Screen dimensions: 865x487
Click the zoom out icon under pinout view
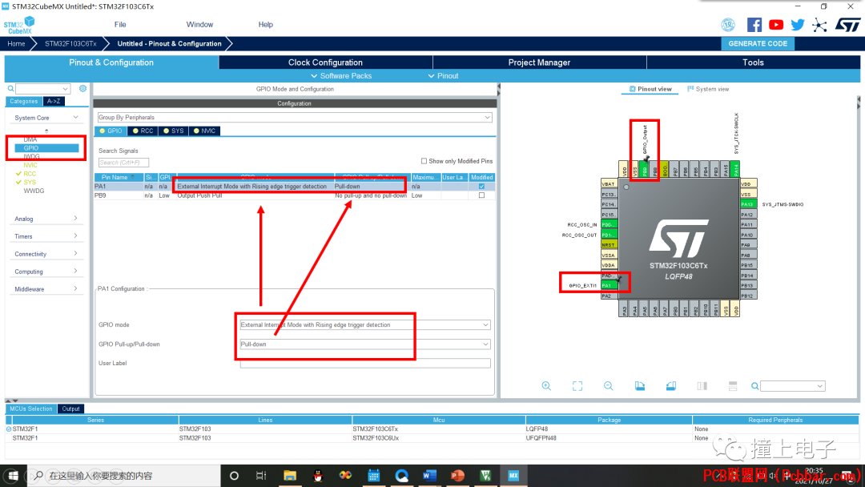tap(608, 386)
